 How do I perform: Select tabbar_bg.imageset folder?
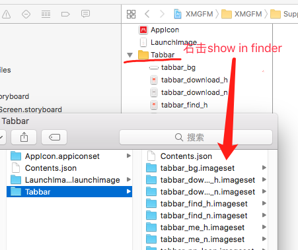pos(190,168)
